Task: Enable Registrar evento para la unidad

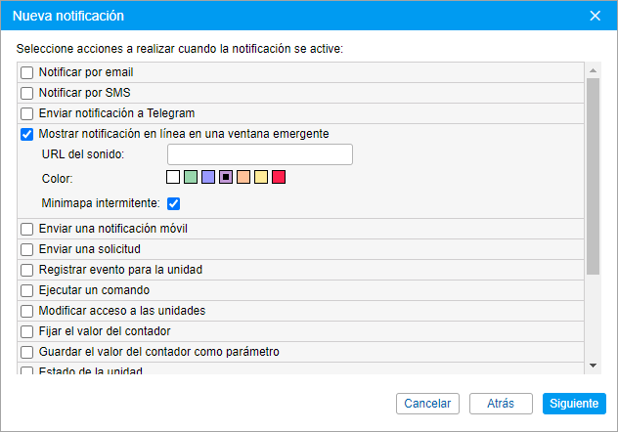Action: coord(26,270)
